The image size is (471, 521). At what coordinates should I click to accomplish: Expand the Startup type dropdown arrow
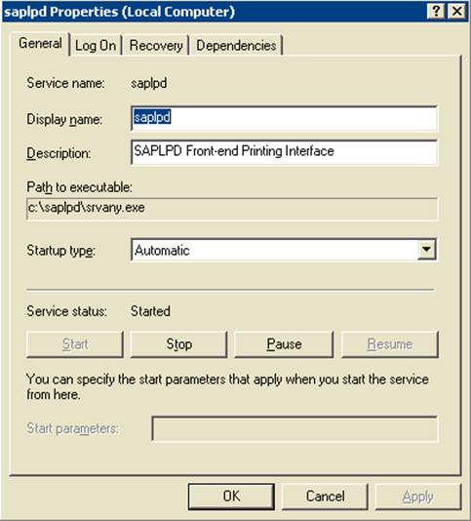(426, 249)
